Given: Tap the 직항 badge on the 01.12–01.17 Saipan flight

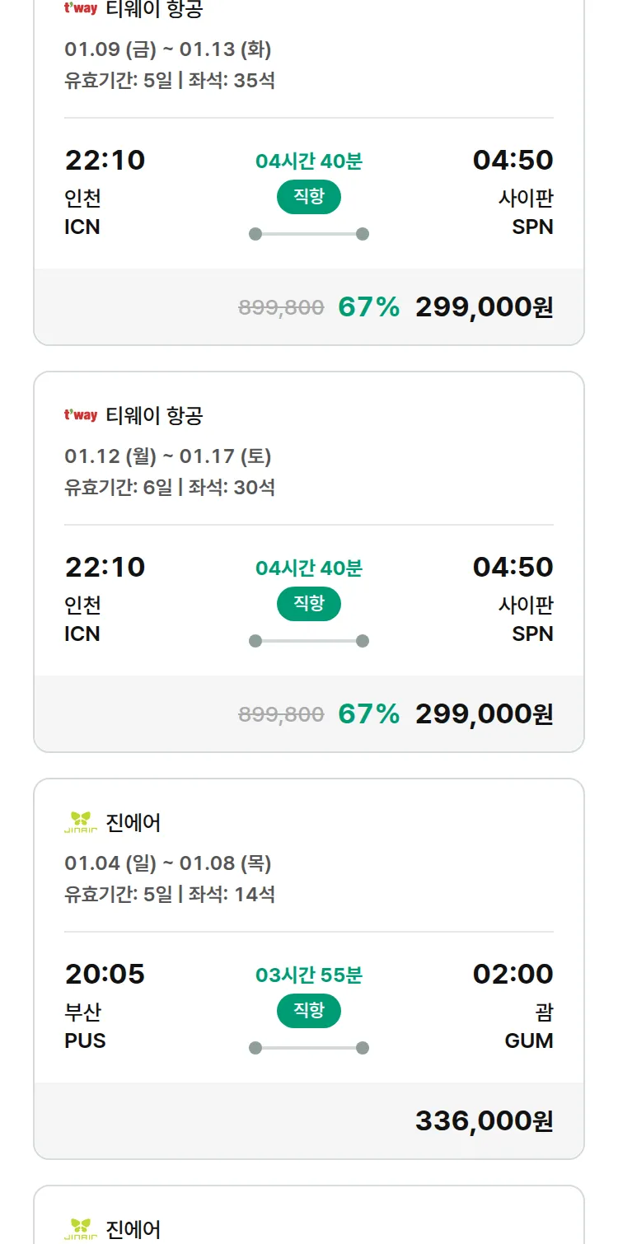Looking at the screenshot, I should coord(309,604).
